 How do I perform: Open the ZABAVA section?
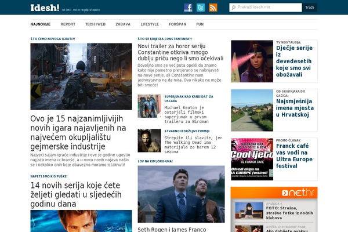(123, 24)
